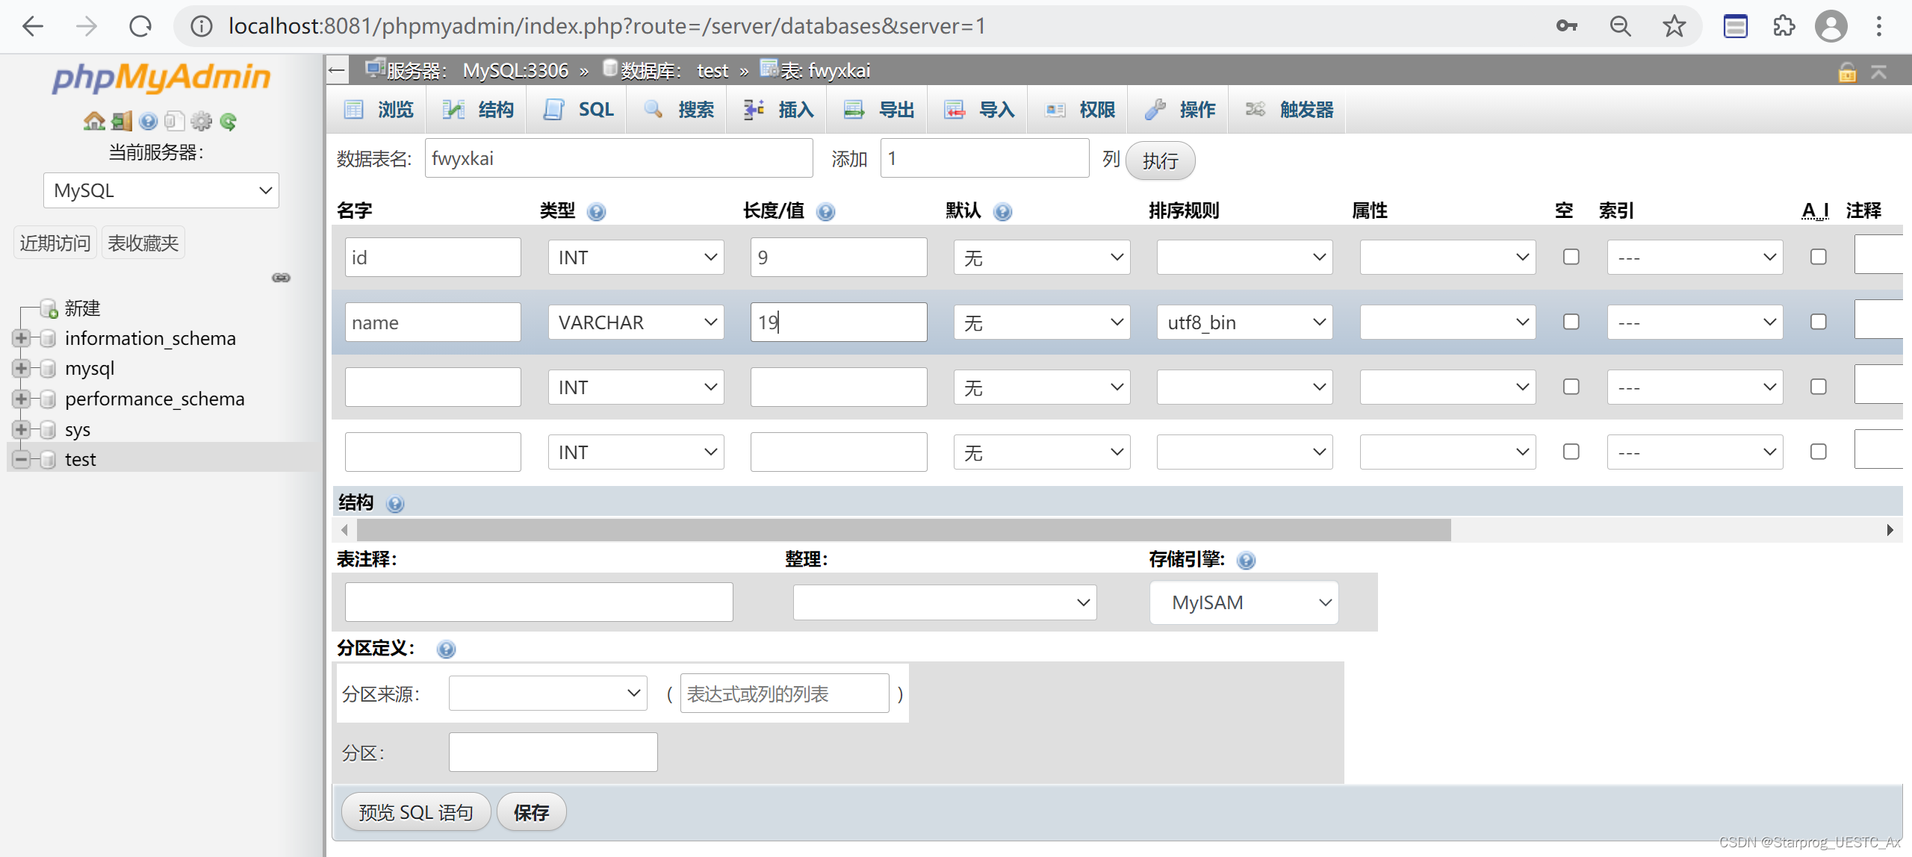
Task: Click the log out door icon
Action: tap(121, 121)
